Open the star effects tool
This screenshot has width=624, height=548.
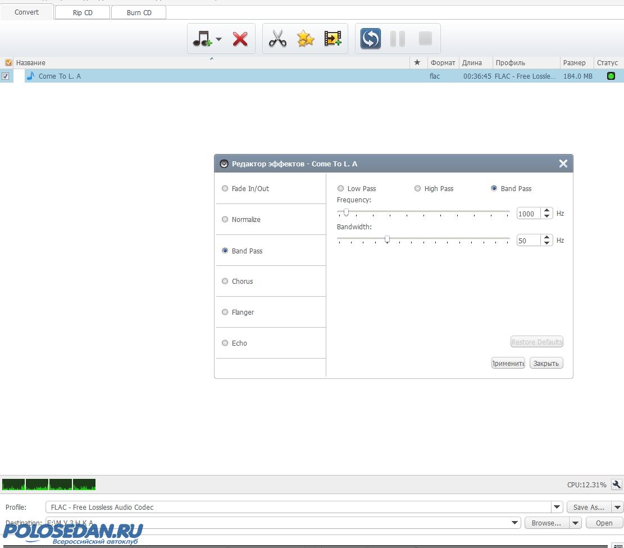click(306, 39)
